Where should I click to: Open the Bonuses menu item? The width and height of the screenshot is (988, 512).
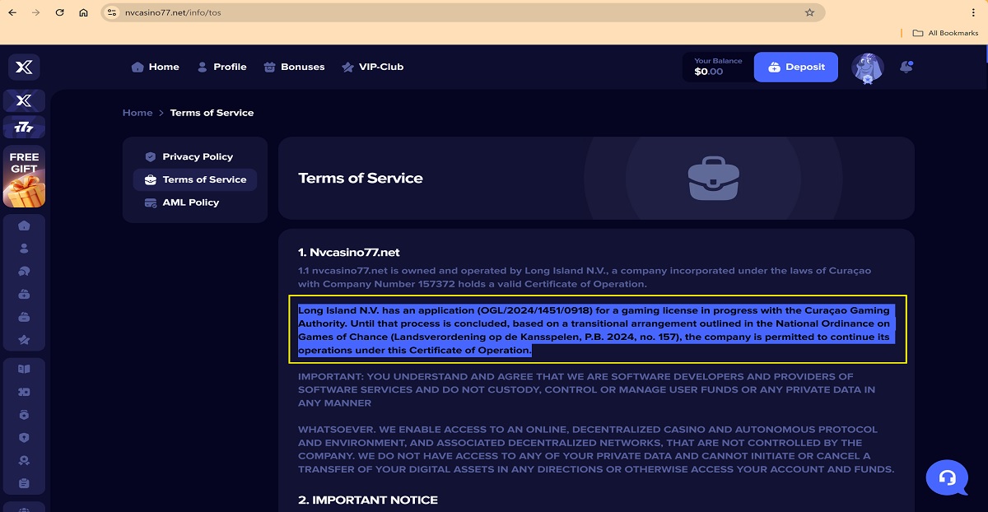tap(294, 67)
